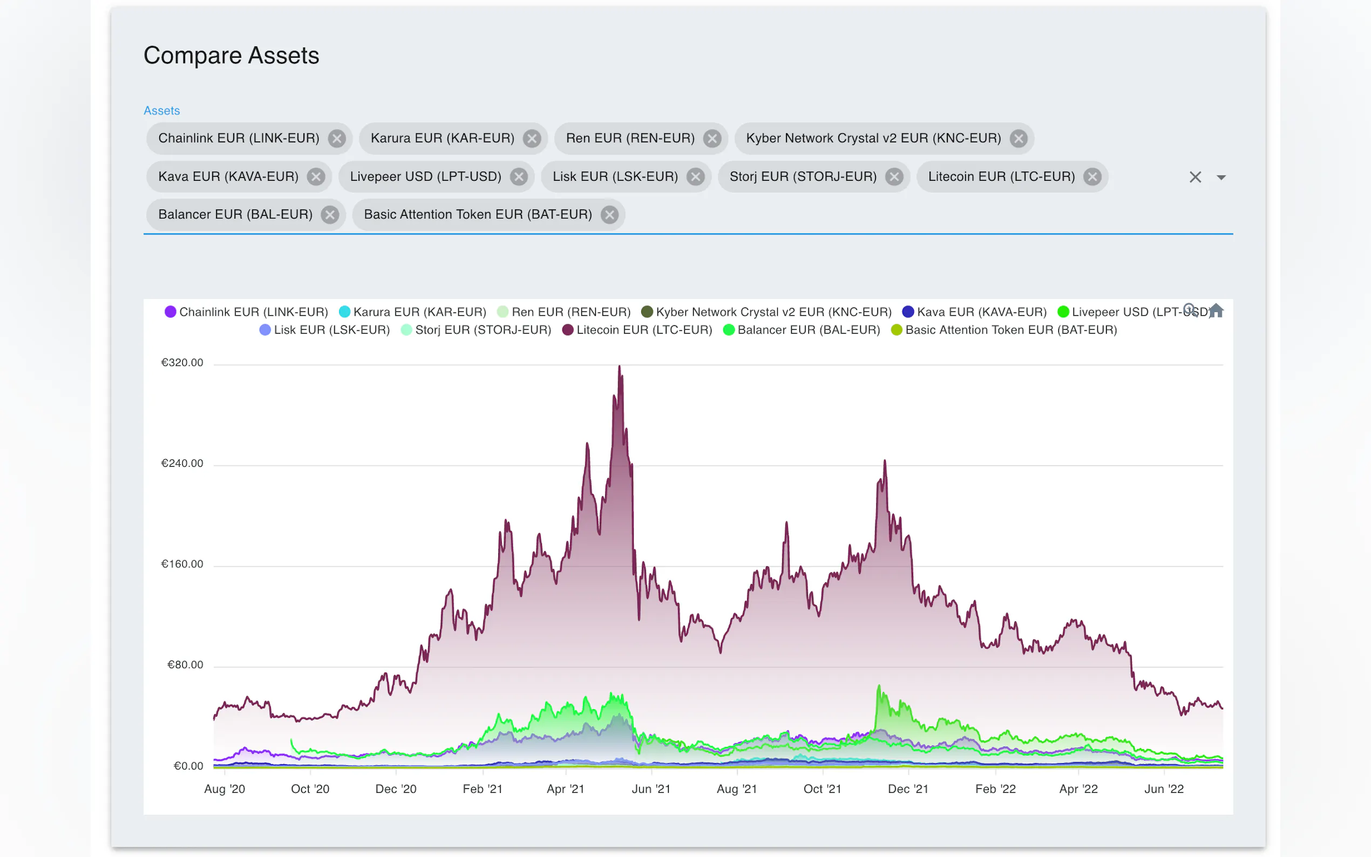This screenshot has height=857, width=1371.
Task: Click the chart reset zoom home icon
Action: pos(1216,311)
